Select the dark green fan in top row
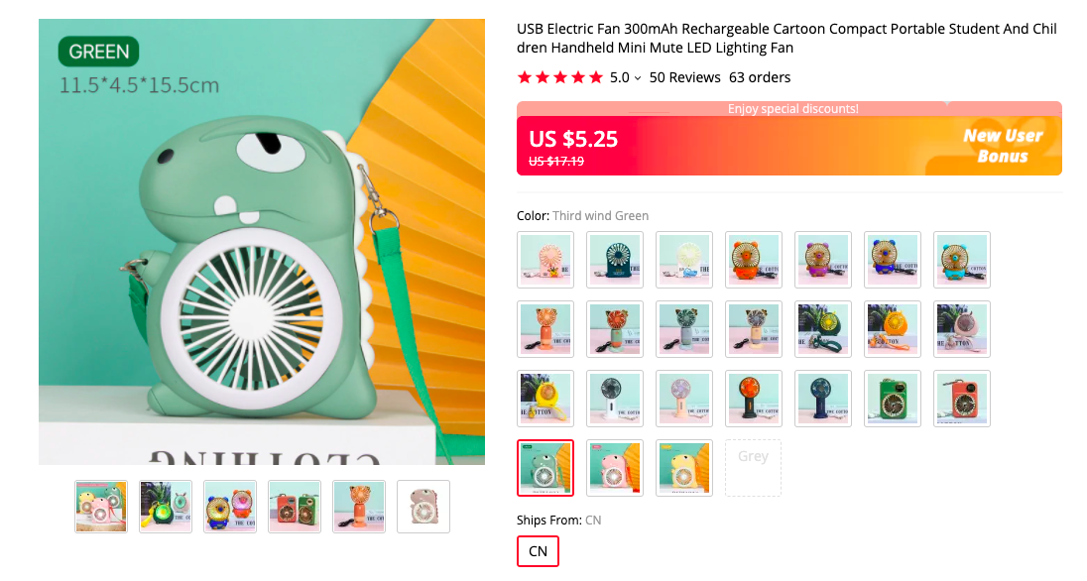 point(615,259)
